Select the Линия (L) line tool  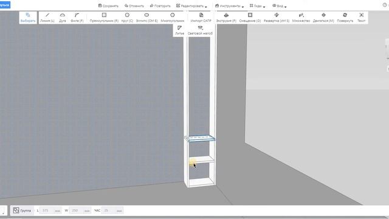click(47, 18)
